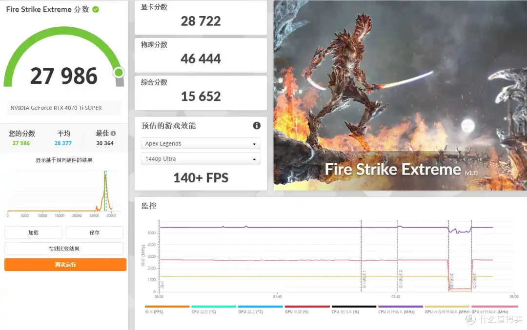Viewport: 527px width, 330px height.
Task: Toggle the blue GPU 温度 legend swatch
Action: (x=261, y=307)
